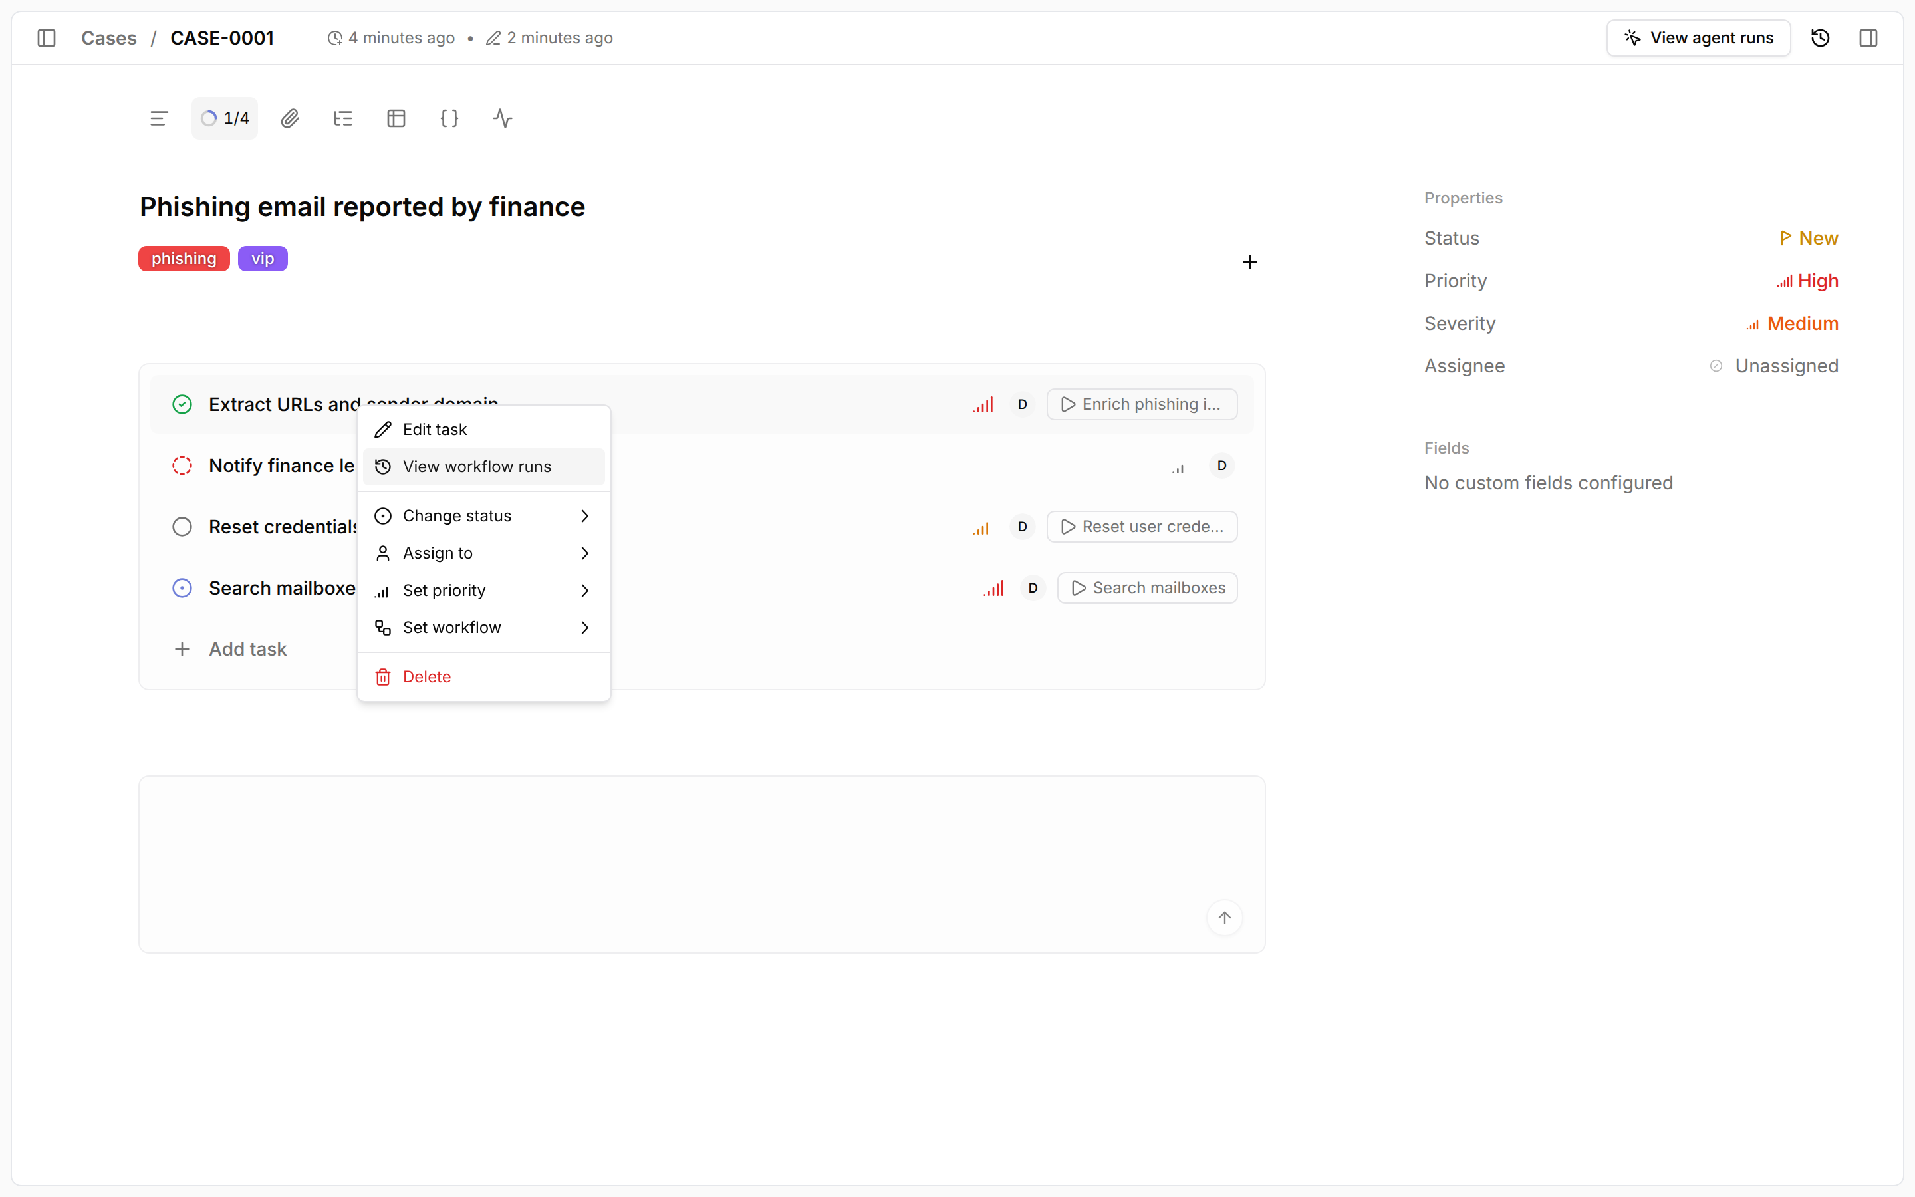Click the View agent runs button

[x=1698, y=38]
